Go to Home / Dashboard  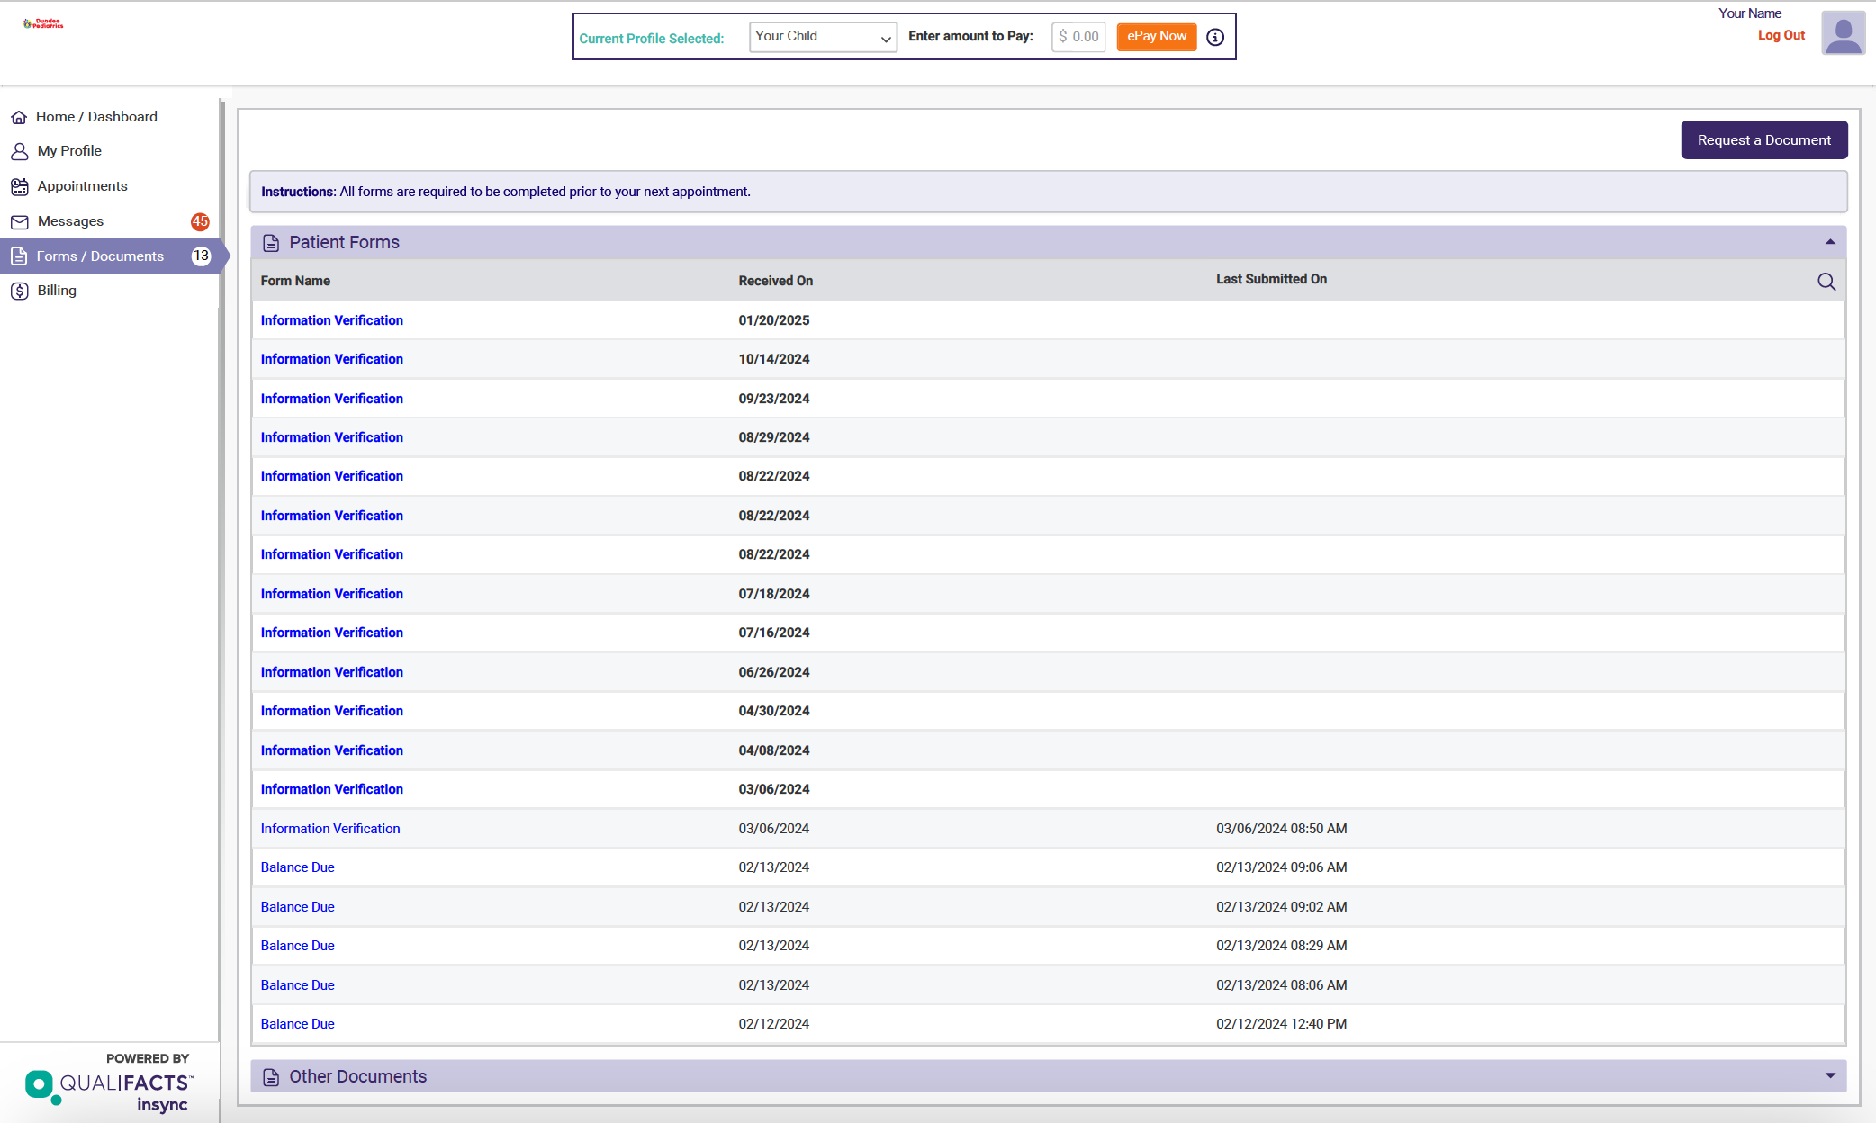point(96,117)
